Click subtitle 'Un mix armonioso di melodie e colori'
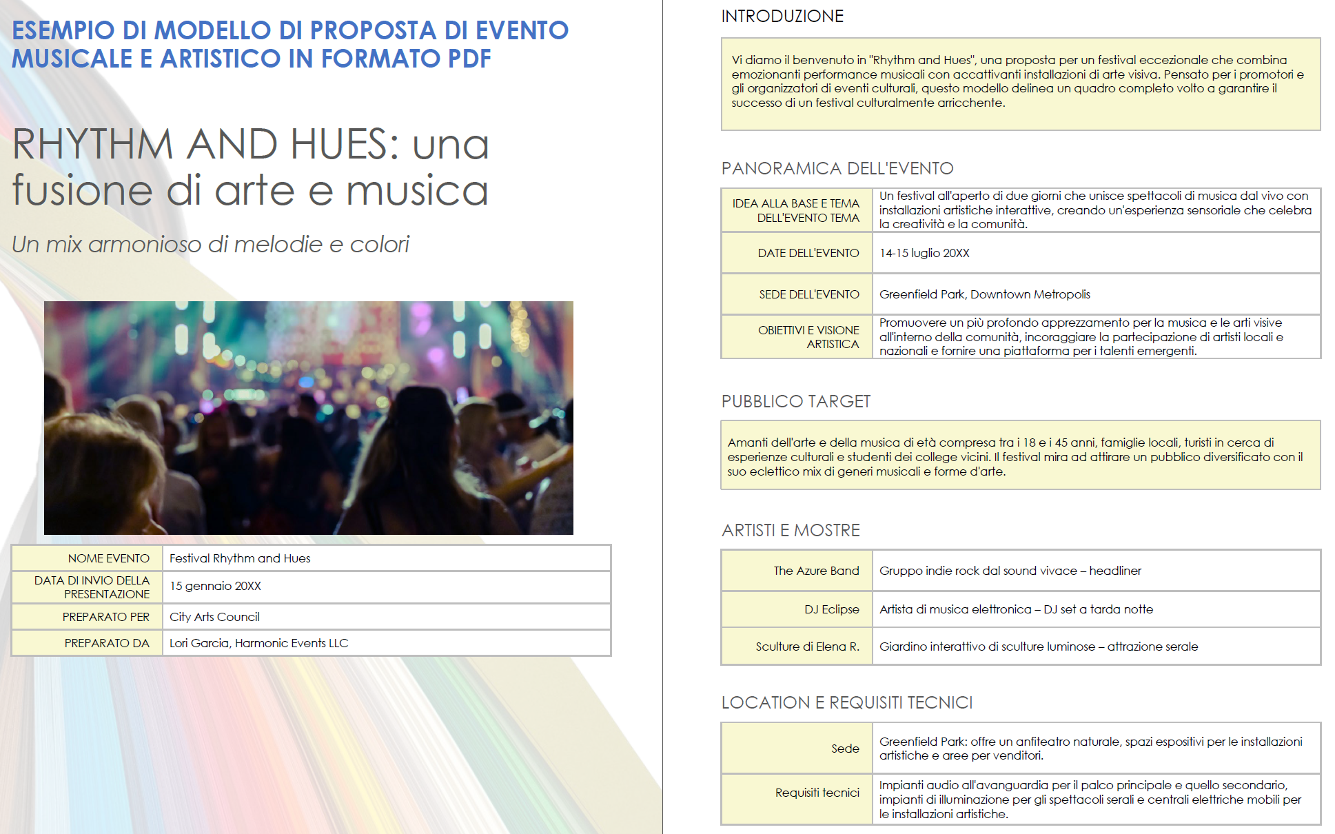Viewport: 1335px width, 834px height. coord(211,244)
